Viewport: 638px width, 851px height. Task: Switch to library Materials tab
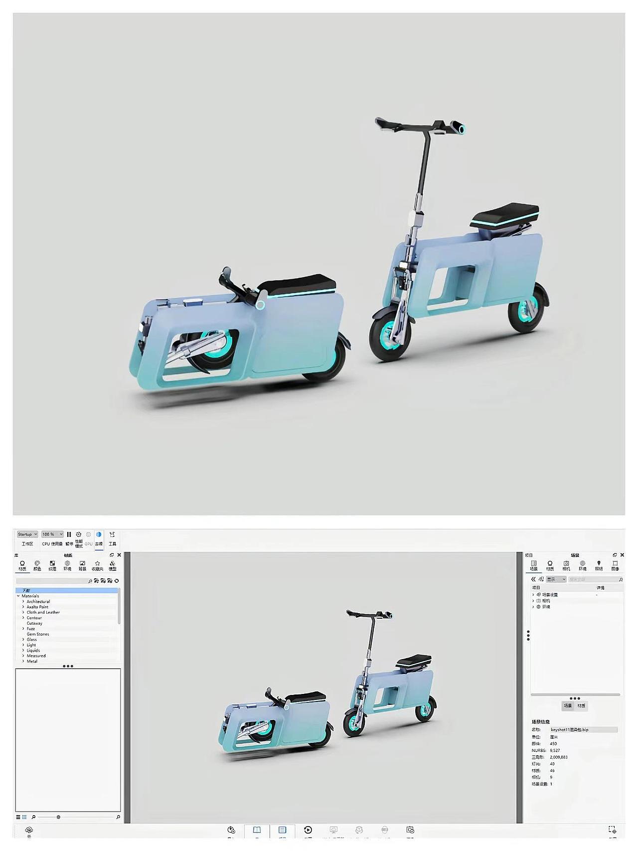coord(22,565)
